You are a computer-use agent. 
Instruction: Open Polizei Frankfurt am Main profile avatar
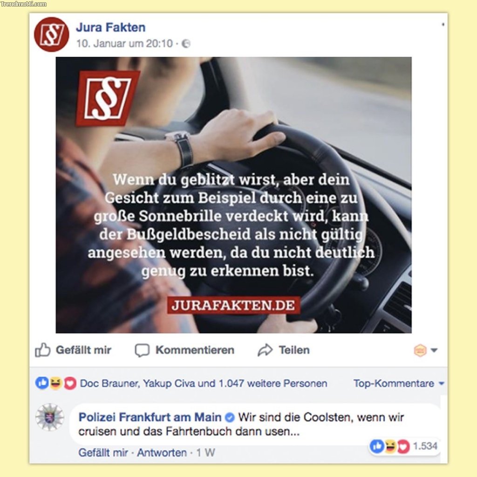tap(49, 417)
